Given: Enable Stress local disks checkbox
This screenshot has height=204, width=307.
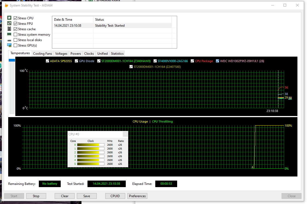Looking at the screenshot, I should 16,40.
